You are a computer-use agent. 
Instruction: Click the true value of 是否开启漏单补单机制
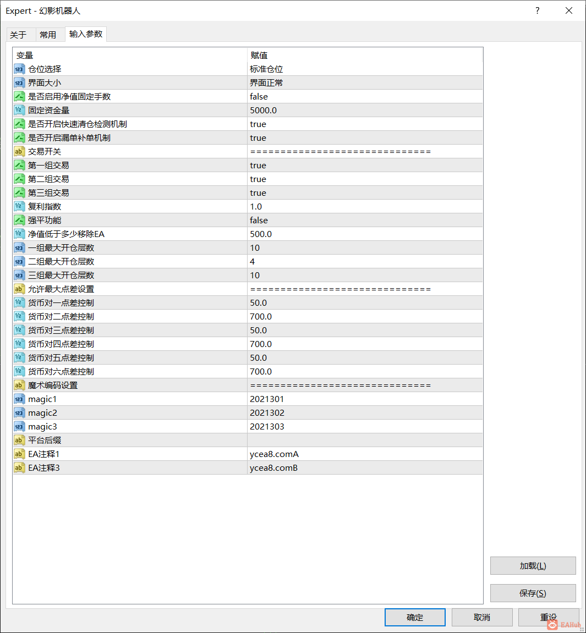tap(258, 137)
